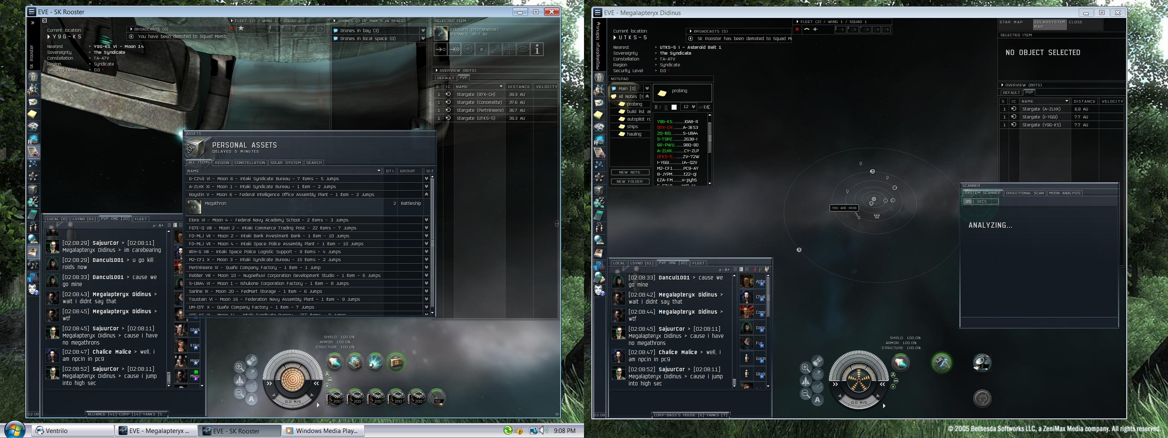Click zoom in button on SK Rooster HUD
The image size is (1168, 438).
pyautogui.click(x=239, y=366)
